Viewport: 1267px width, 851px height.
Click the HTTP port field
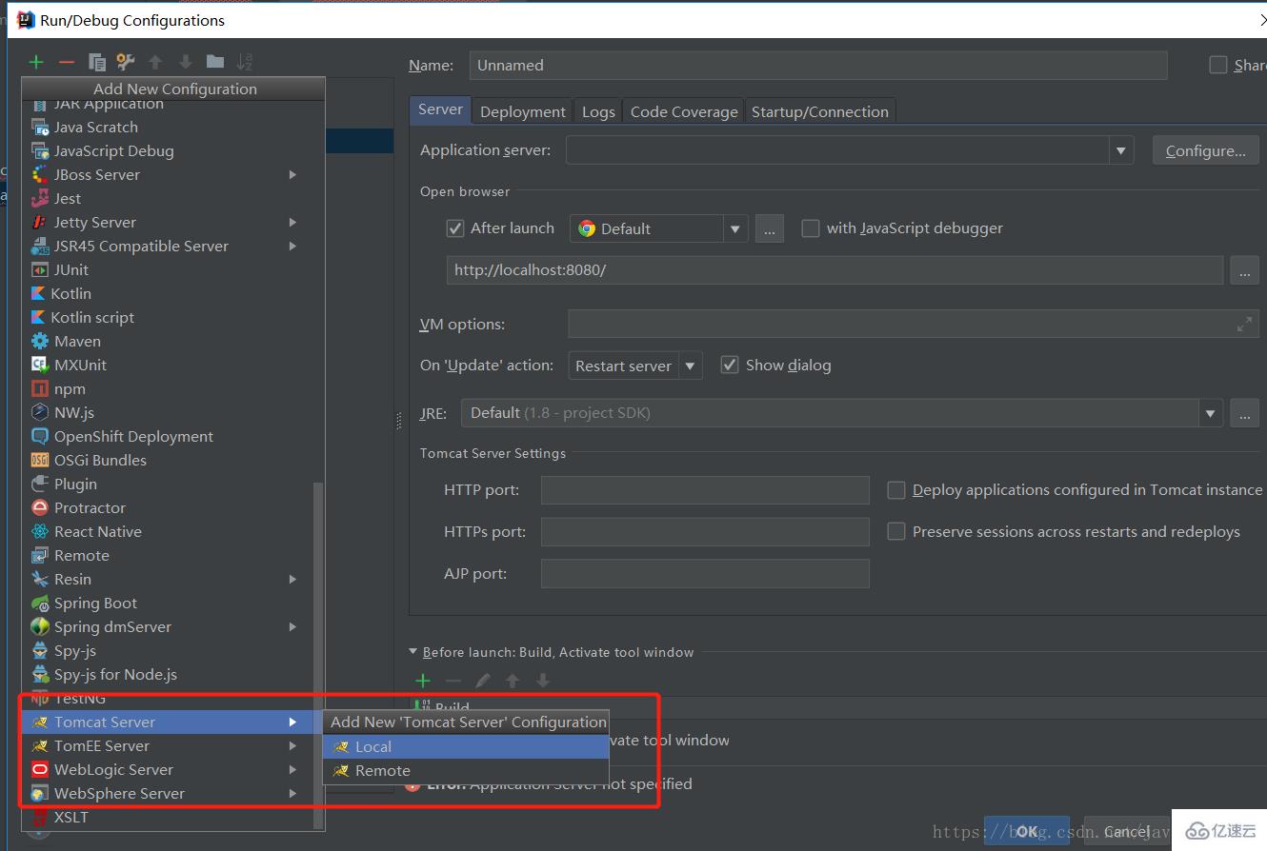point(705,489)
